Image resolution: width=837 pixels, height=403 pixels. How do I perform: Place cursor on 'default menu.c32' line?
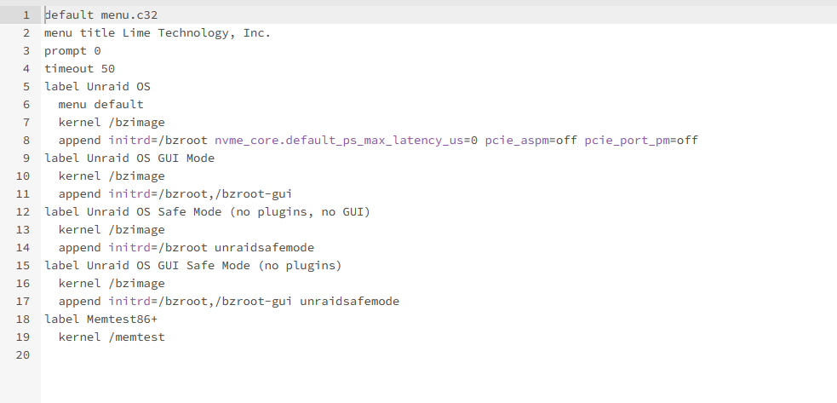click(100, 15)
